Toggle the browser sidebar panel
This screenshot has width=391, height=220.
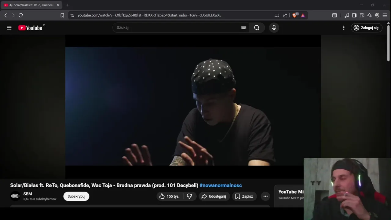(354, 15)
